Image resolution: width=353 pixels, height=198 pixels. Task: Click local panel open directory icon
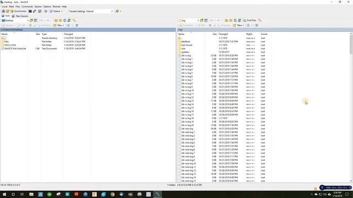[x=31, y=20]
